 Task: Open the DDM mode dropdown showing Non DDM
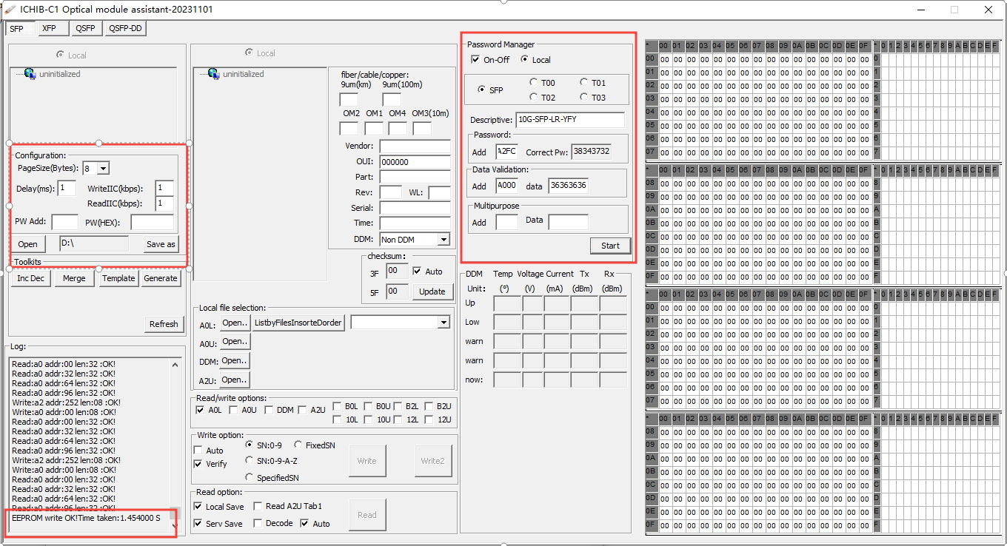(x=443, y=238)
